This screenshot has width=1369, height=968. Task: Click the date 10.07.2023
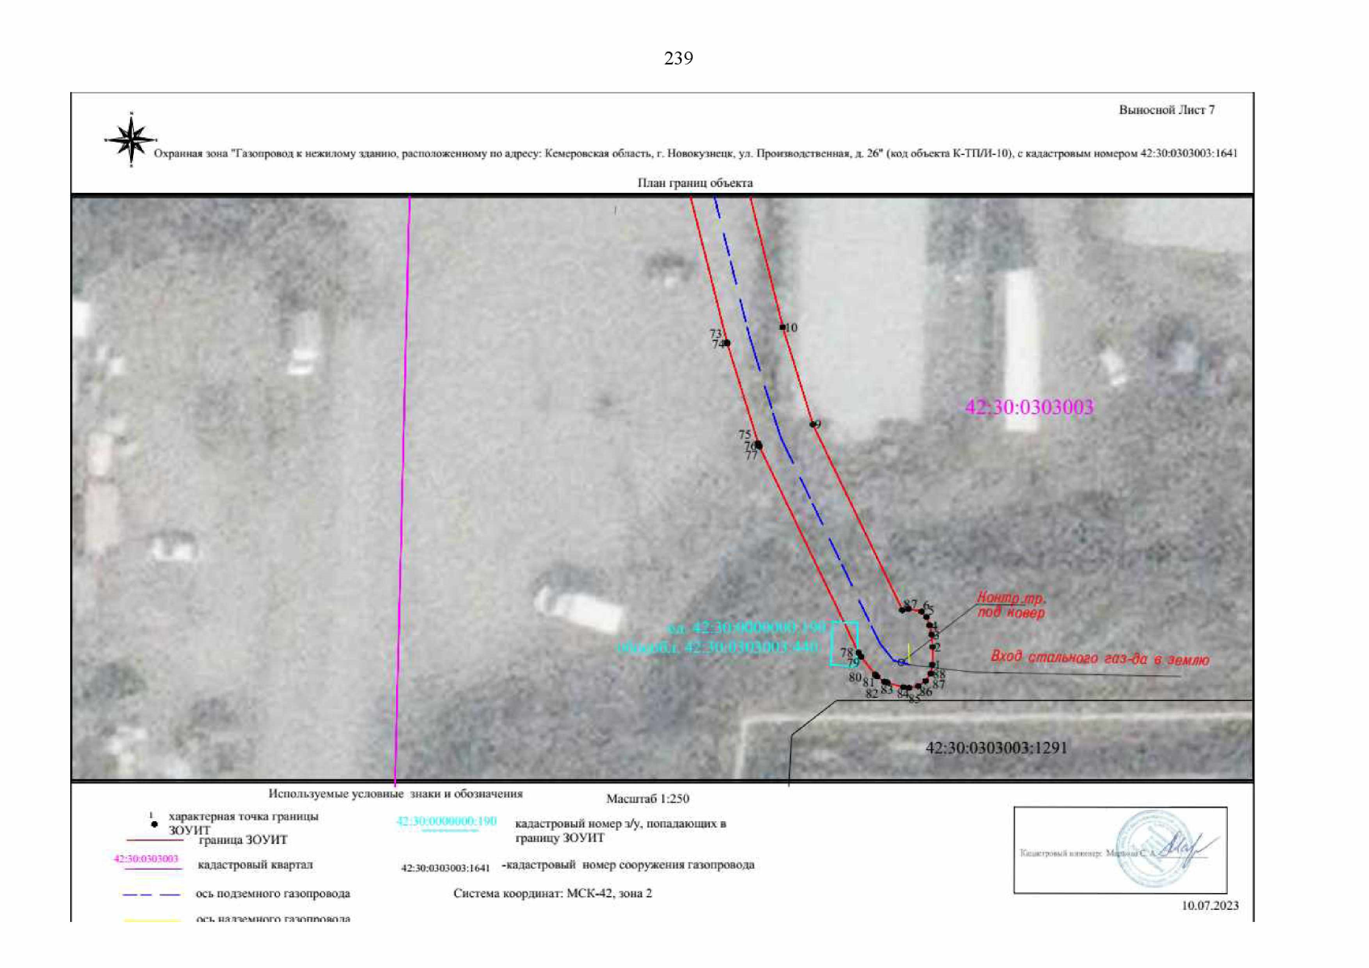pos(1209,906)
